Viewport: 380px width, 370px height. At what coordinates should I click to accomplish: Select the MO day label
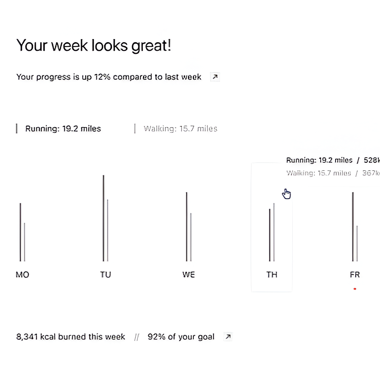tap(22, 275)
